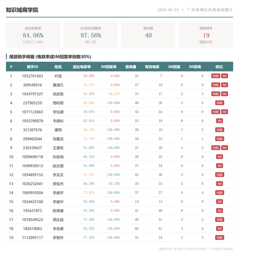This screenshot has height=257, width=269.
Task: Click the 83.33% IM回复率 value
Action: pos(114,184)
